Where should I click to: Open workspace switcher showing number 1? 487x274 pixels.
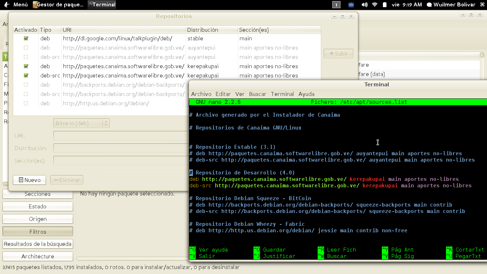[x=336, y=5]
